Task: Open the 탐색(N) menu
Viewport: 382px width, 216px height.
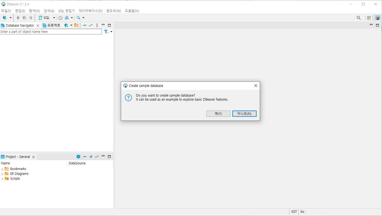Action: point(34,11)
